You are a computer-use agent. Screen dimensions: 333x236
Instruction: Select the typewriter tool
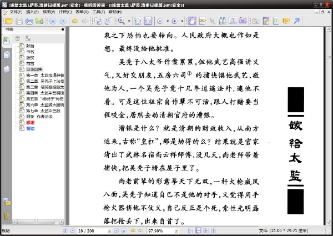[276, 21]
